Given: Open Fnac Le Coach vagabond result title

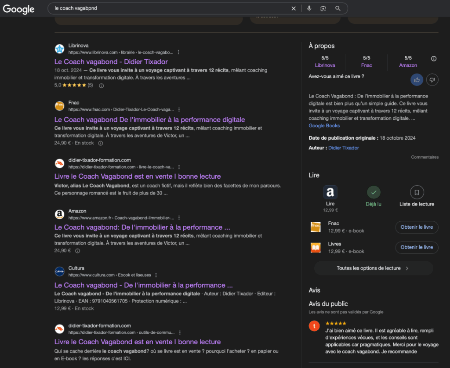Looking at the screenshot, I should coord(149,119).
